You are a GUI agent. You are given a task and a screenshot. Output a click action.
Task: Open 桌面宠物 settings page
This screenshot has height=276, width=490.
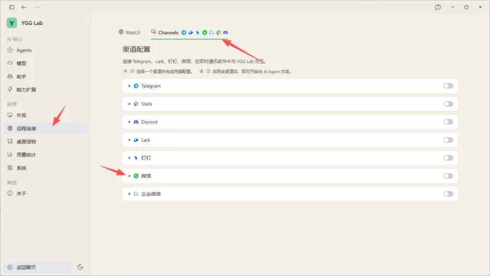coord(45,141)
